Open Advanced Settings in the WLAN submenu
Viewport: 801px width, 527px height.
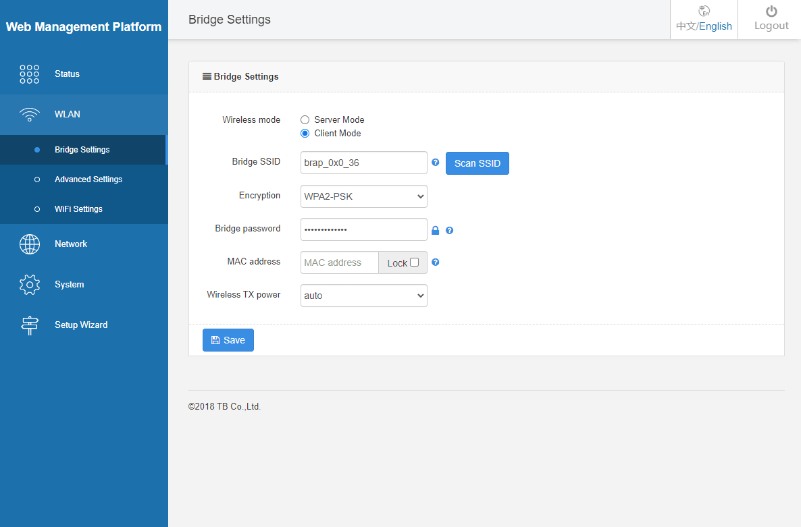88,179
